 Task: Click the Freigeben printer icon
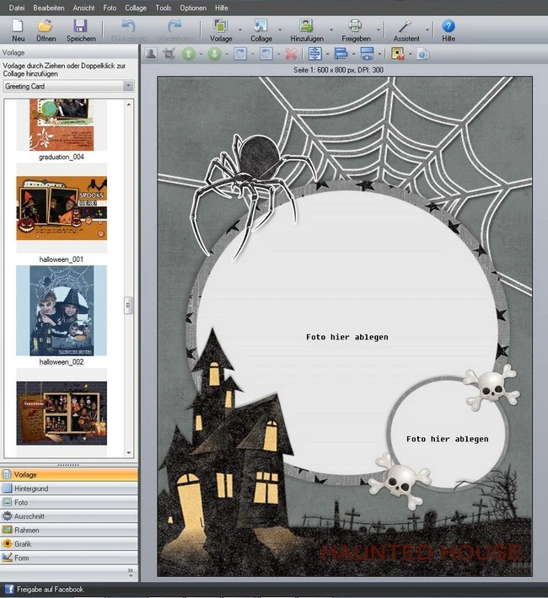pos(355,26)
